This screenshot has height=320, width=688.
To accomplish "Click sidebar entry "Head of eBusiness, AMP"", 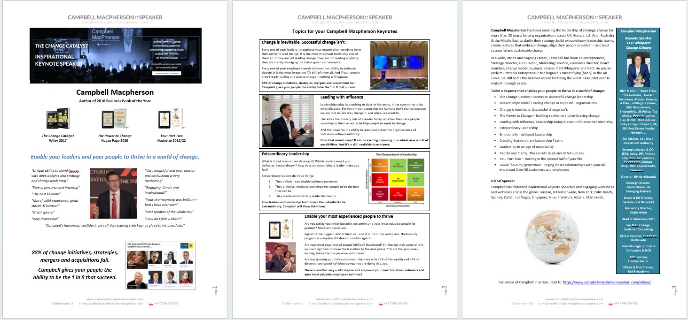I will (x=638, y=219).
